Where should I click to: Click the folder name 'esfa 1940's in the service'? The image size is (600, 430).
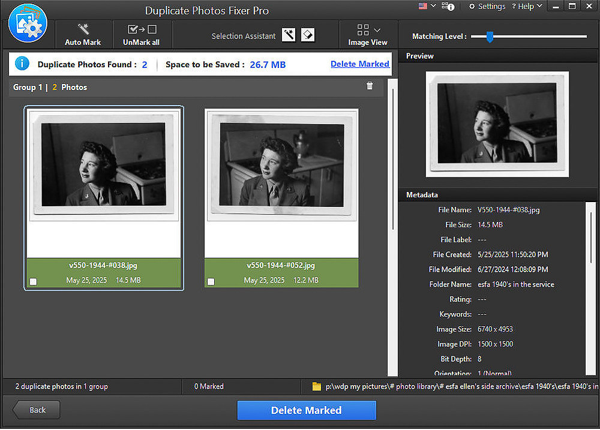516,284
